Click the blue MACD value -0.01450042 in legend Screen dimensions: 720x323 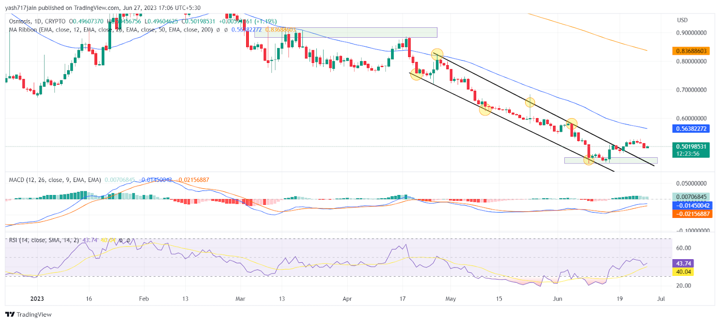coord(155,180)
